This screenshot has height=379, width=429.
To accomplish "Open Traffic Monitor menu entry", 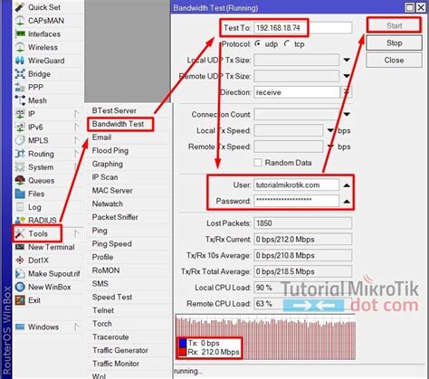I will pyautogui.click(x=129, y=364).
